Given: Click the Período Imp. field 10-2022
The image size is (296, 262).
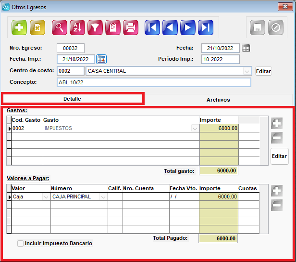Looking at the screenshot, I should pyautogui.click(x=220, y=59).
